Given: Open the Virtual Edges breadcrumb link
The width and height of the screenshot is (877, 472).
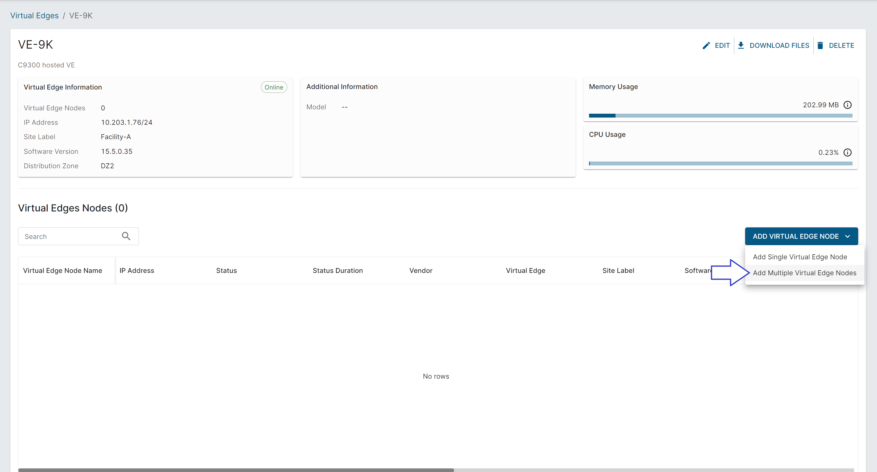Looking at the screenshot, I should point(35,16).
